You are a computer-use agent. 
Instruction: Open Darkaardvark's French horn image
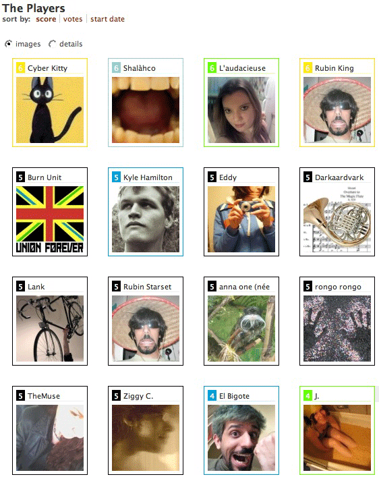[x=337, y=219]
